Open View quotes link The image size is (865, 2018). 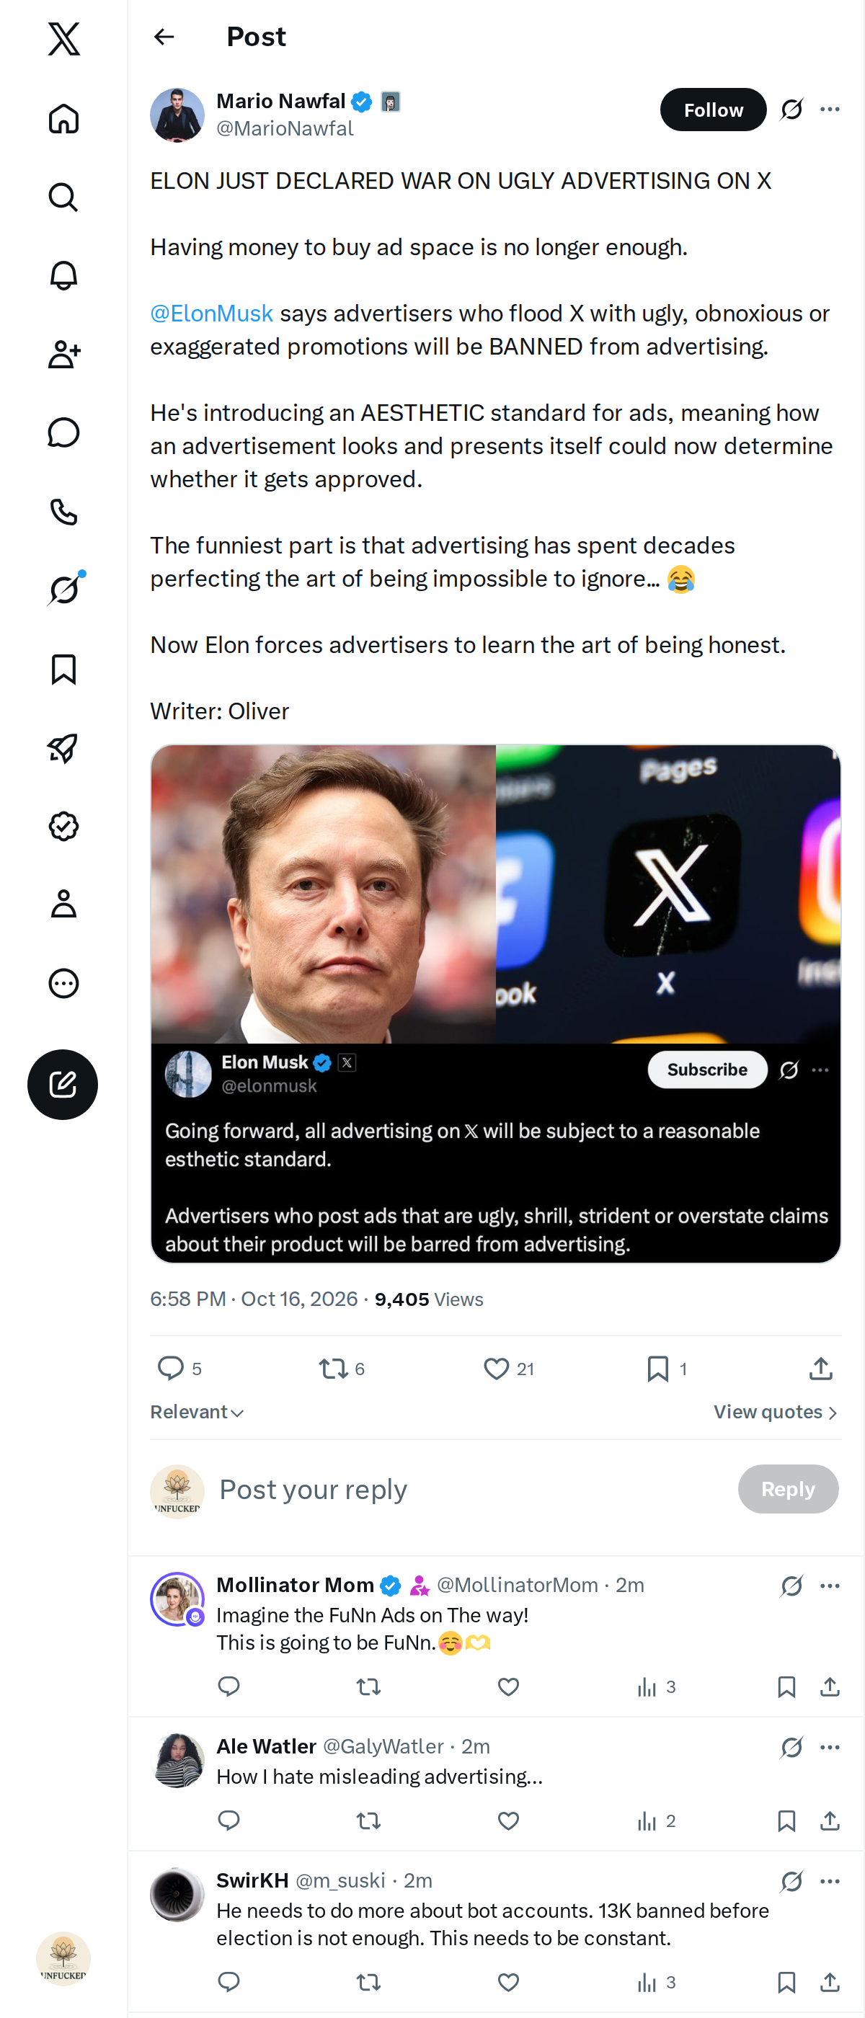pyautogui.click(x=776, y=1412)
